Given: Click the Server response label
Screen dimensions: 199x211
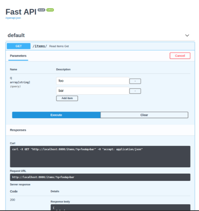Looking at the screenshot, I should (x=20, y=184).
